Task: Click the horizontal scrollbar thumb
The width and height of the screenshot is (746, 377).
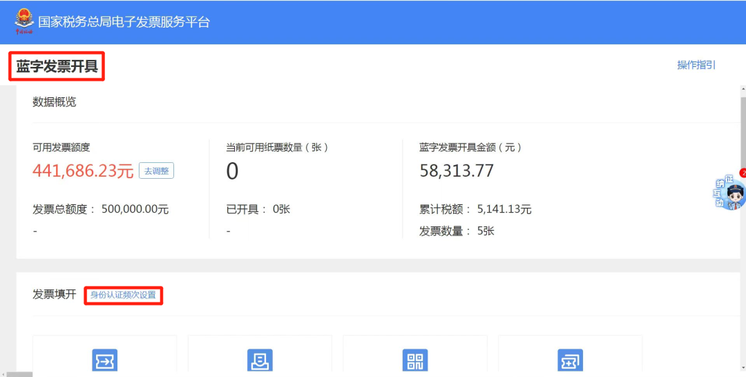Action: (x=20, y=375)
